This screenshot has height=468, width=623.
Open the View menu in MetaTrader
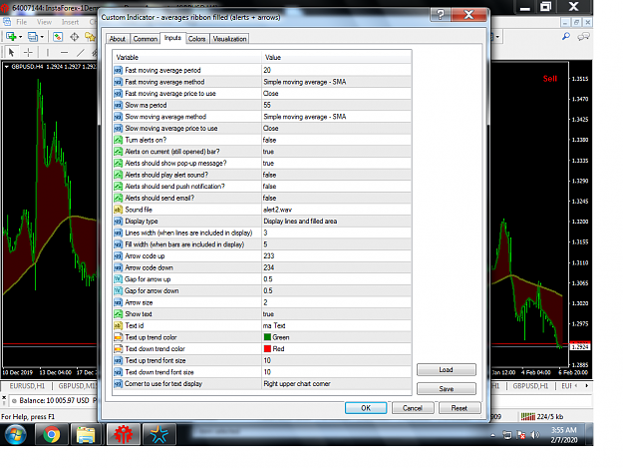point(44,22)
